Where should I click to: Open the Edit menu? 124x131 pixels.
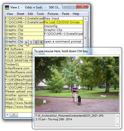(30, 14)
